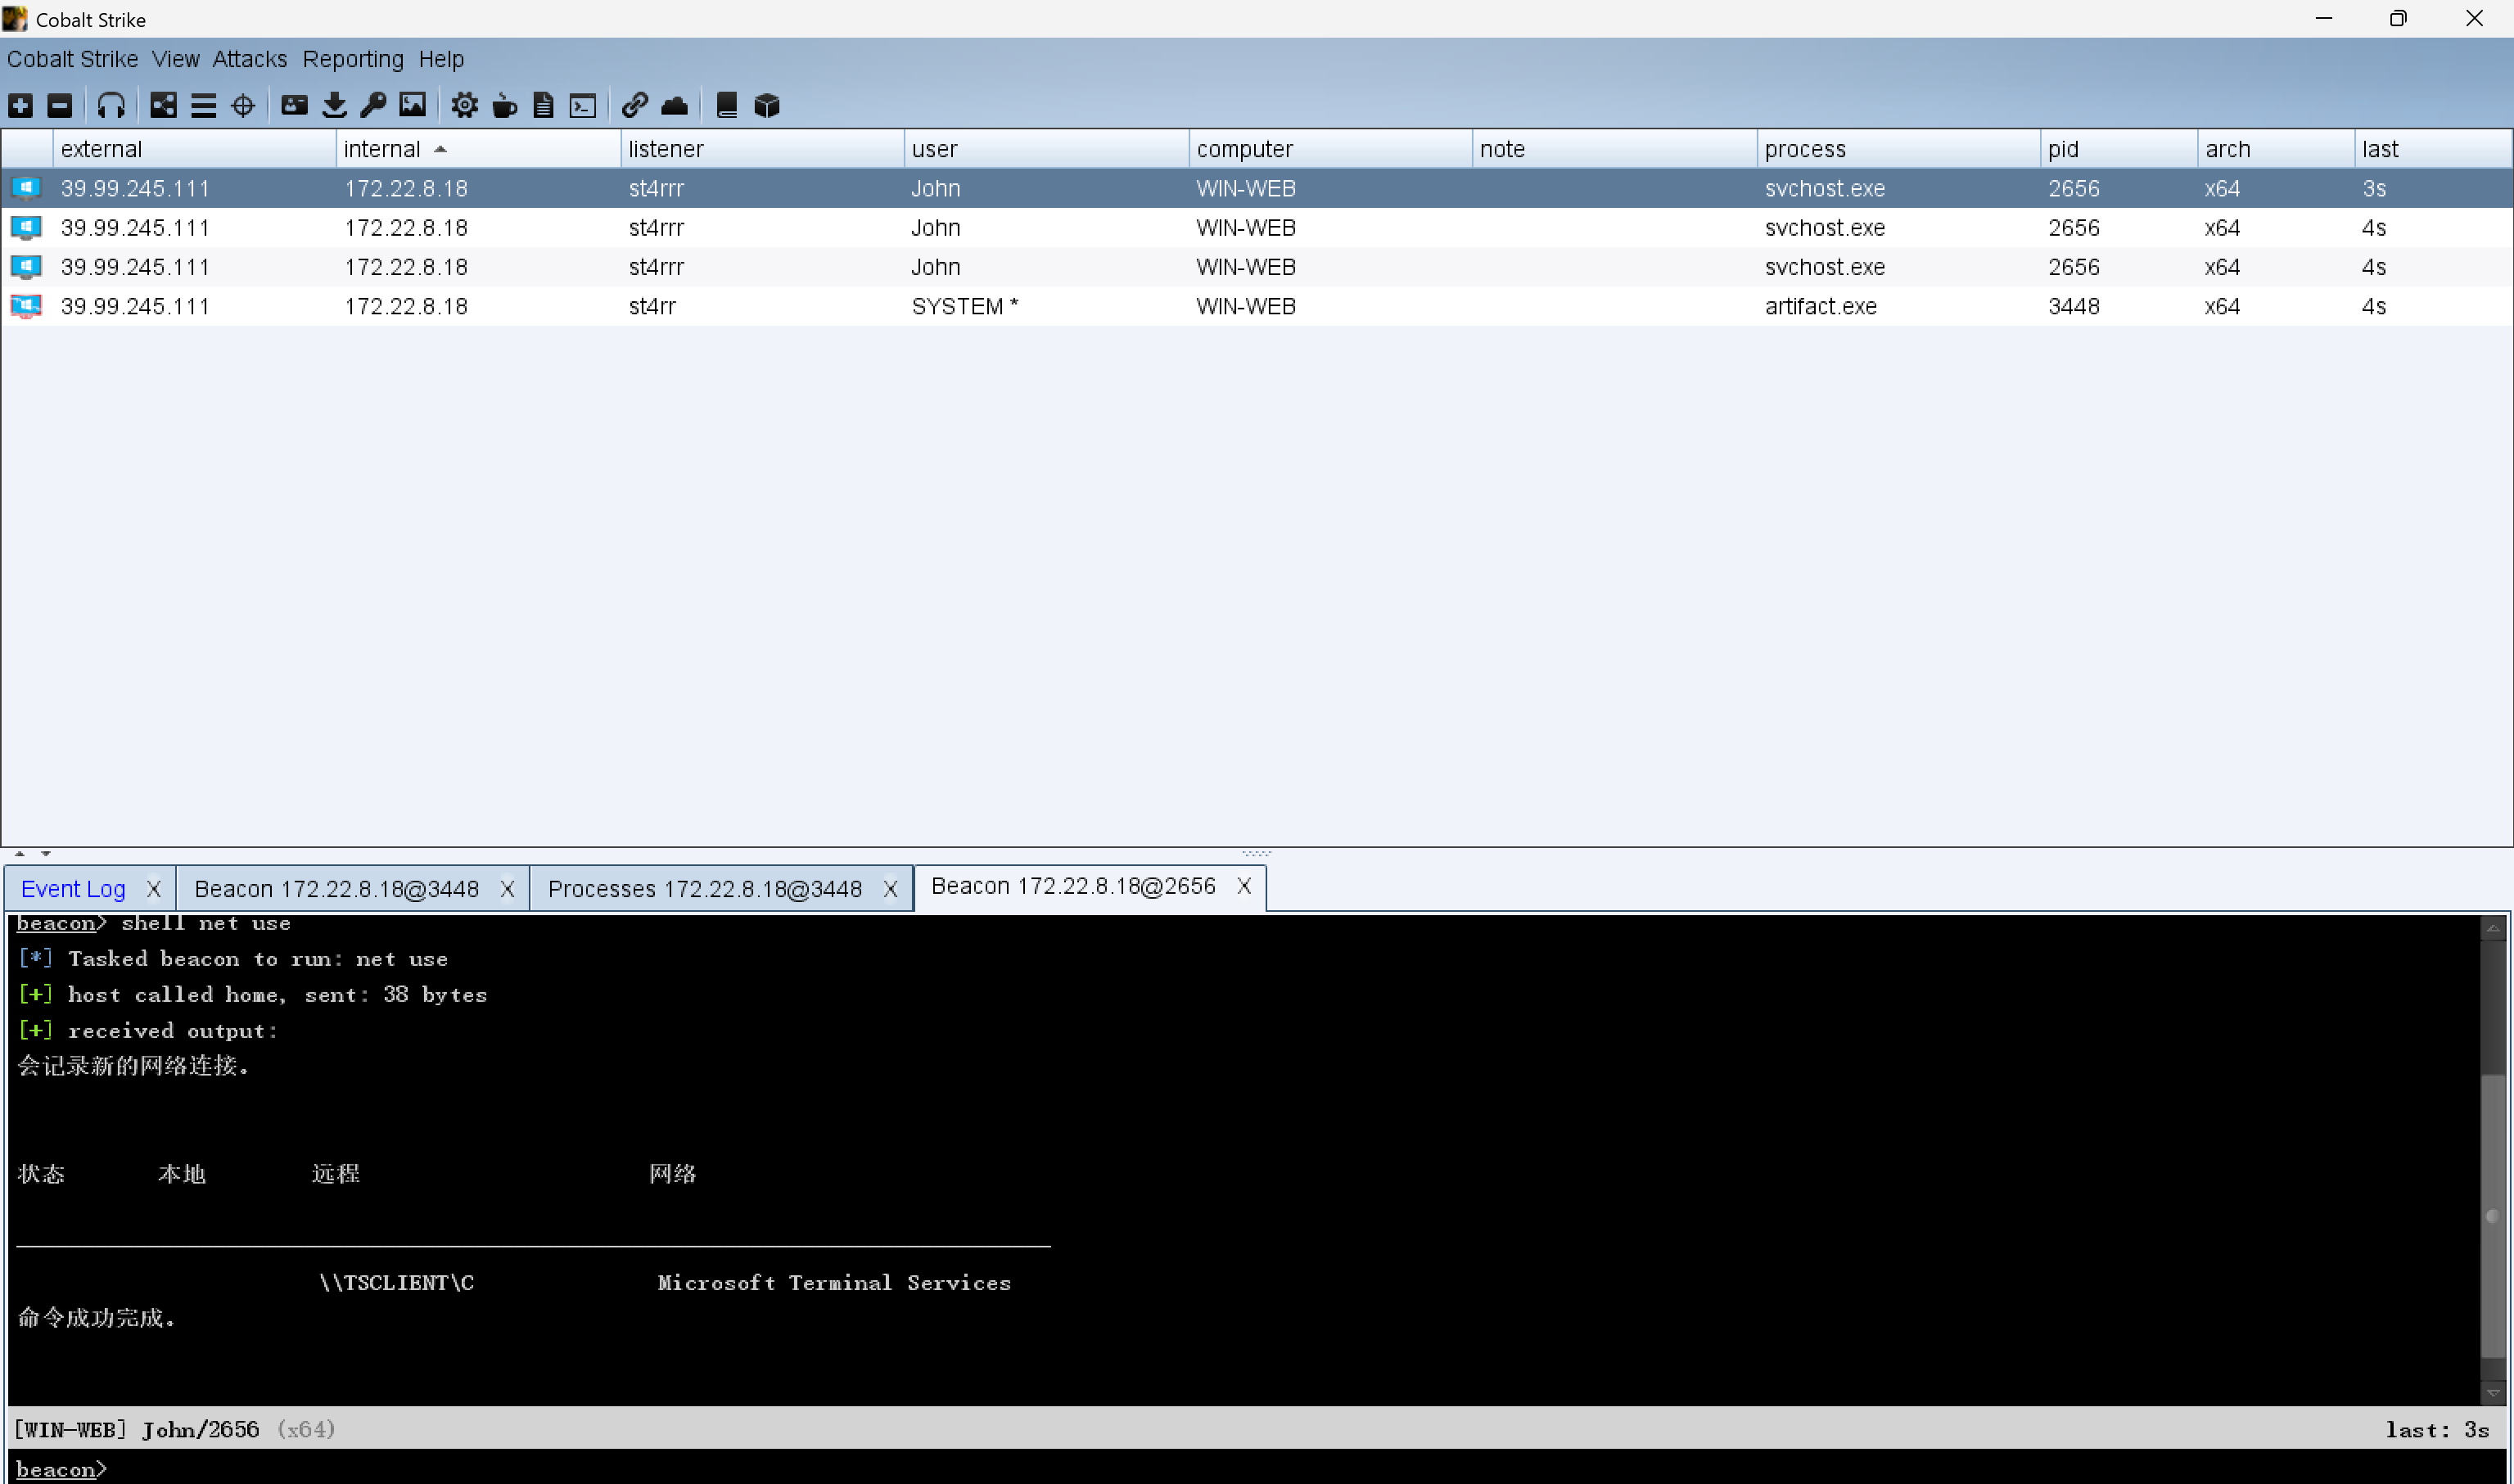
Task: Sort sessions by the internal column header
Action: click(382, 149)
